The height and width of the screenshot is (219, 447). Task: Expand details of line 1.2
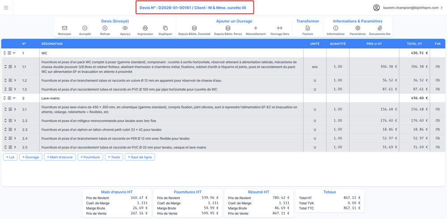15,80
